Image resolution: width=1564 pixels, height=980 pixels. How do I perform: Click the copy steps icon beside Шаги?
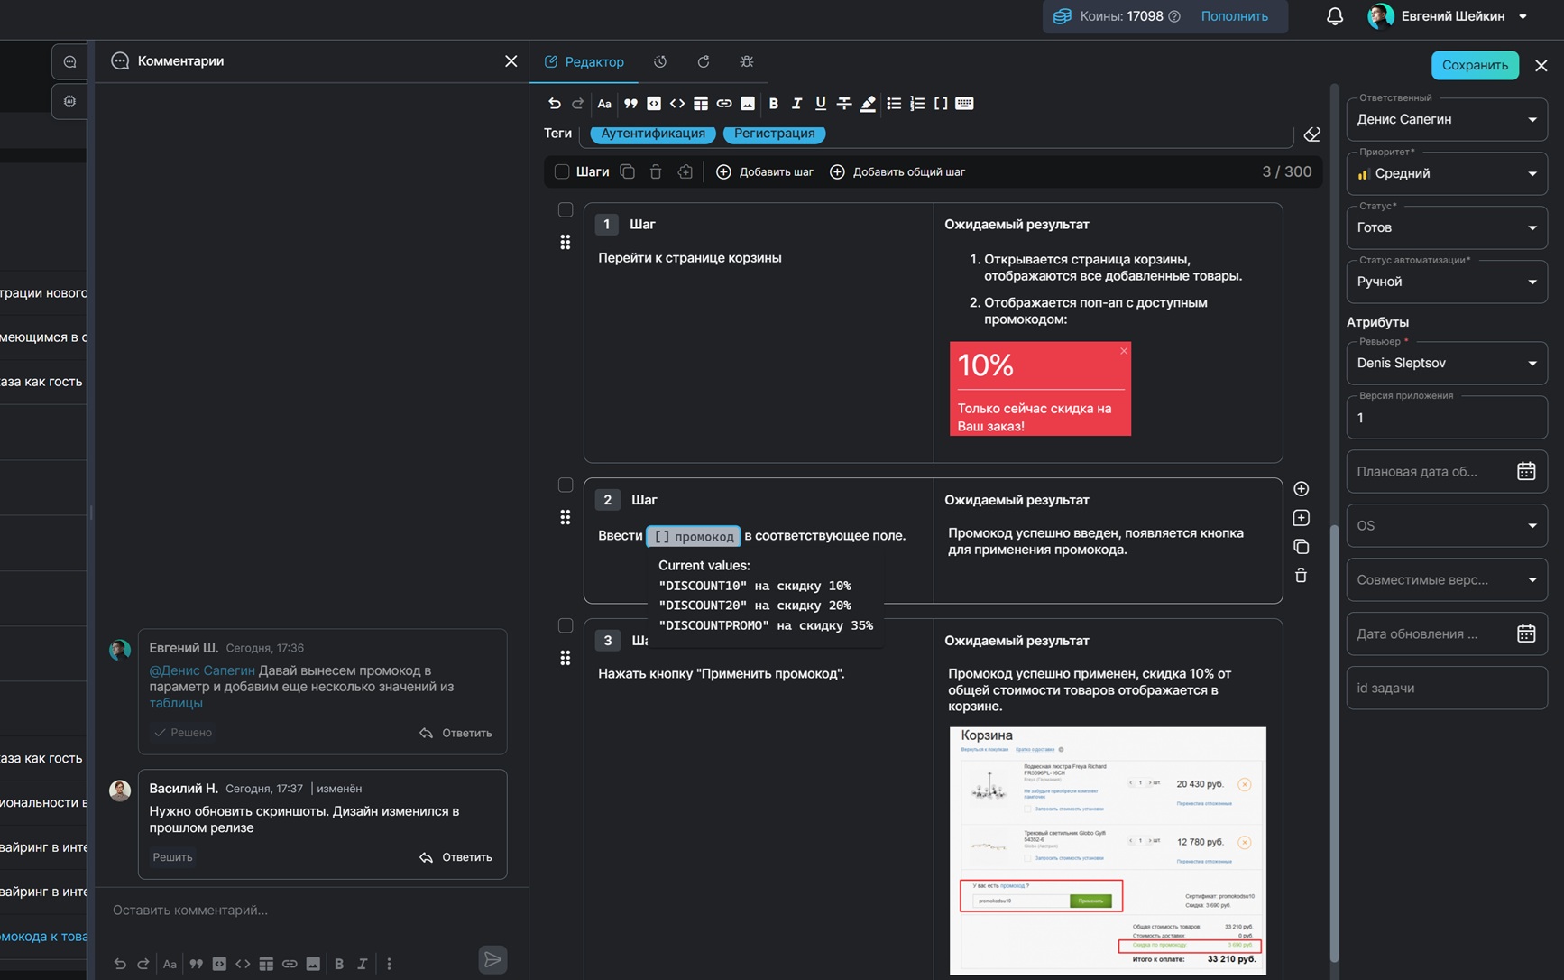pos(628,171)
